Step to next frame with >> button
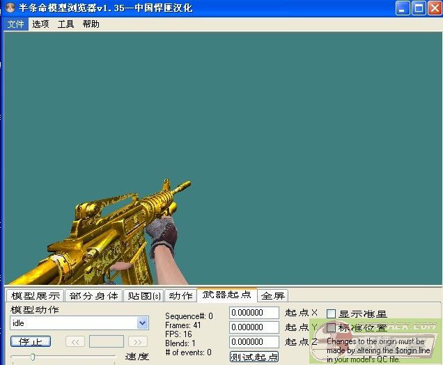Screen dimensions: 443x365 (138, 342)
